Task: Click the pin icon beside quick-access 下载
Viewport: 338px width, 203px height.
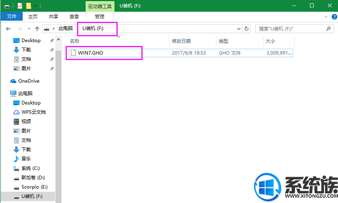Action: click(52, 50)
